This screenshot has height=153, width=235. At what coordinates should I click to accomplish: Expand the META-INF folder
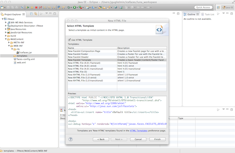(x=9, y=43)
